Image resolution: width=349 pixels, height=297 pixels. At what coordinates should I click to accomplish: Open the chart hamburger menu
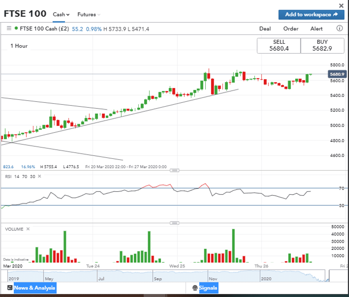coord(9,28)
